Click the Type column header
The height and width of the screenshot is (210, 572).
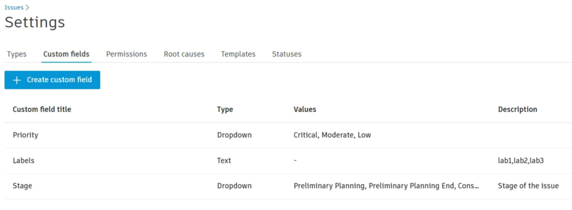(x=225, y=110)
